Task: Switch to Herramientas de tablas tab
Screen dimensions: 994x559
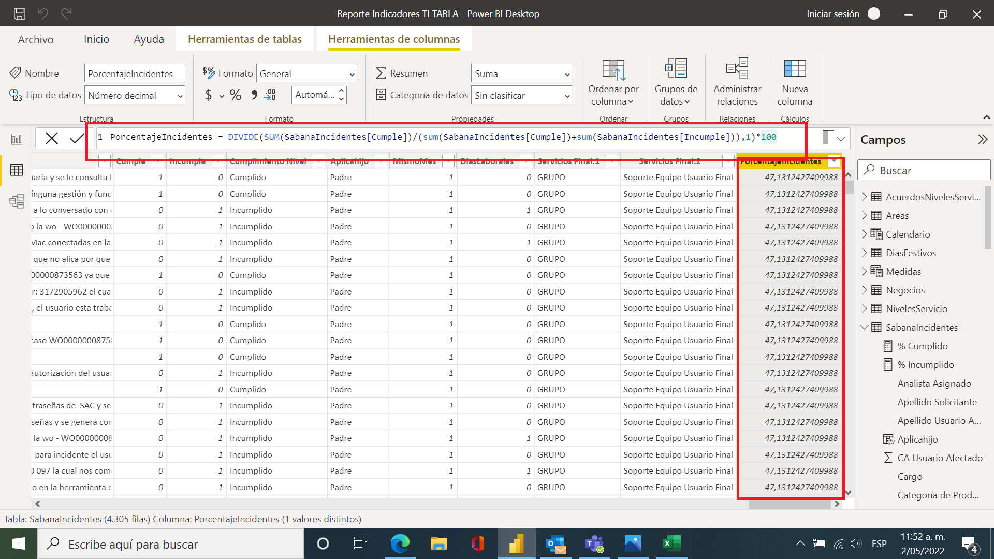Action: (245, 39)
